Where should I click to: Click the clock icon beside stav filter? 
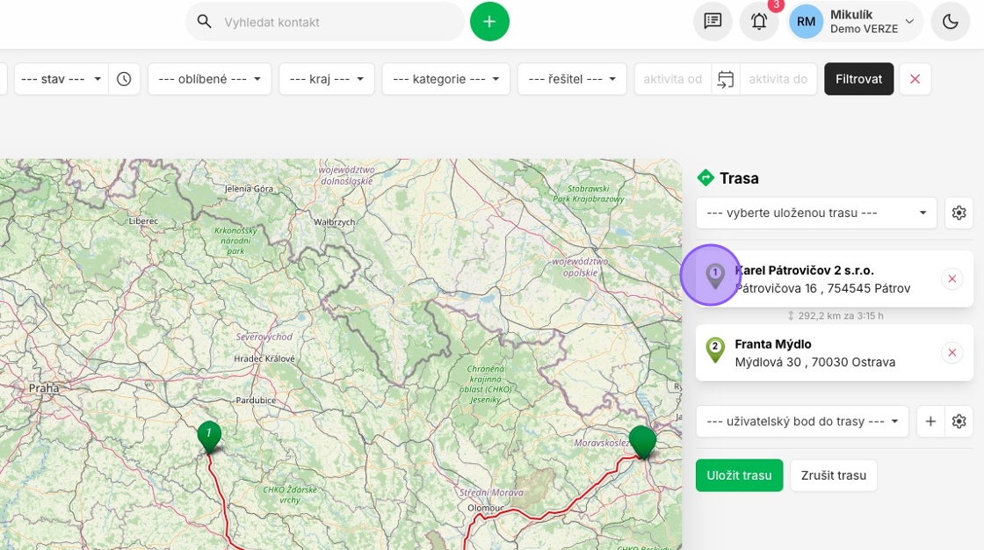click(124, 79)
